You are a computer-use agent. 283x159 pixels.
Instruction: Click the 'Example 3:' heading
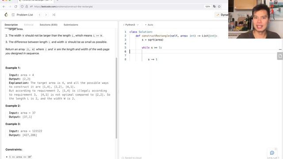click(x=13, y=124)
